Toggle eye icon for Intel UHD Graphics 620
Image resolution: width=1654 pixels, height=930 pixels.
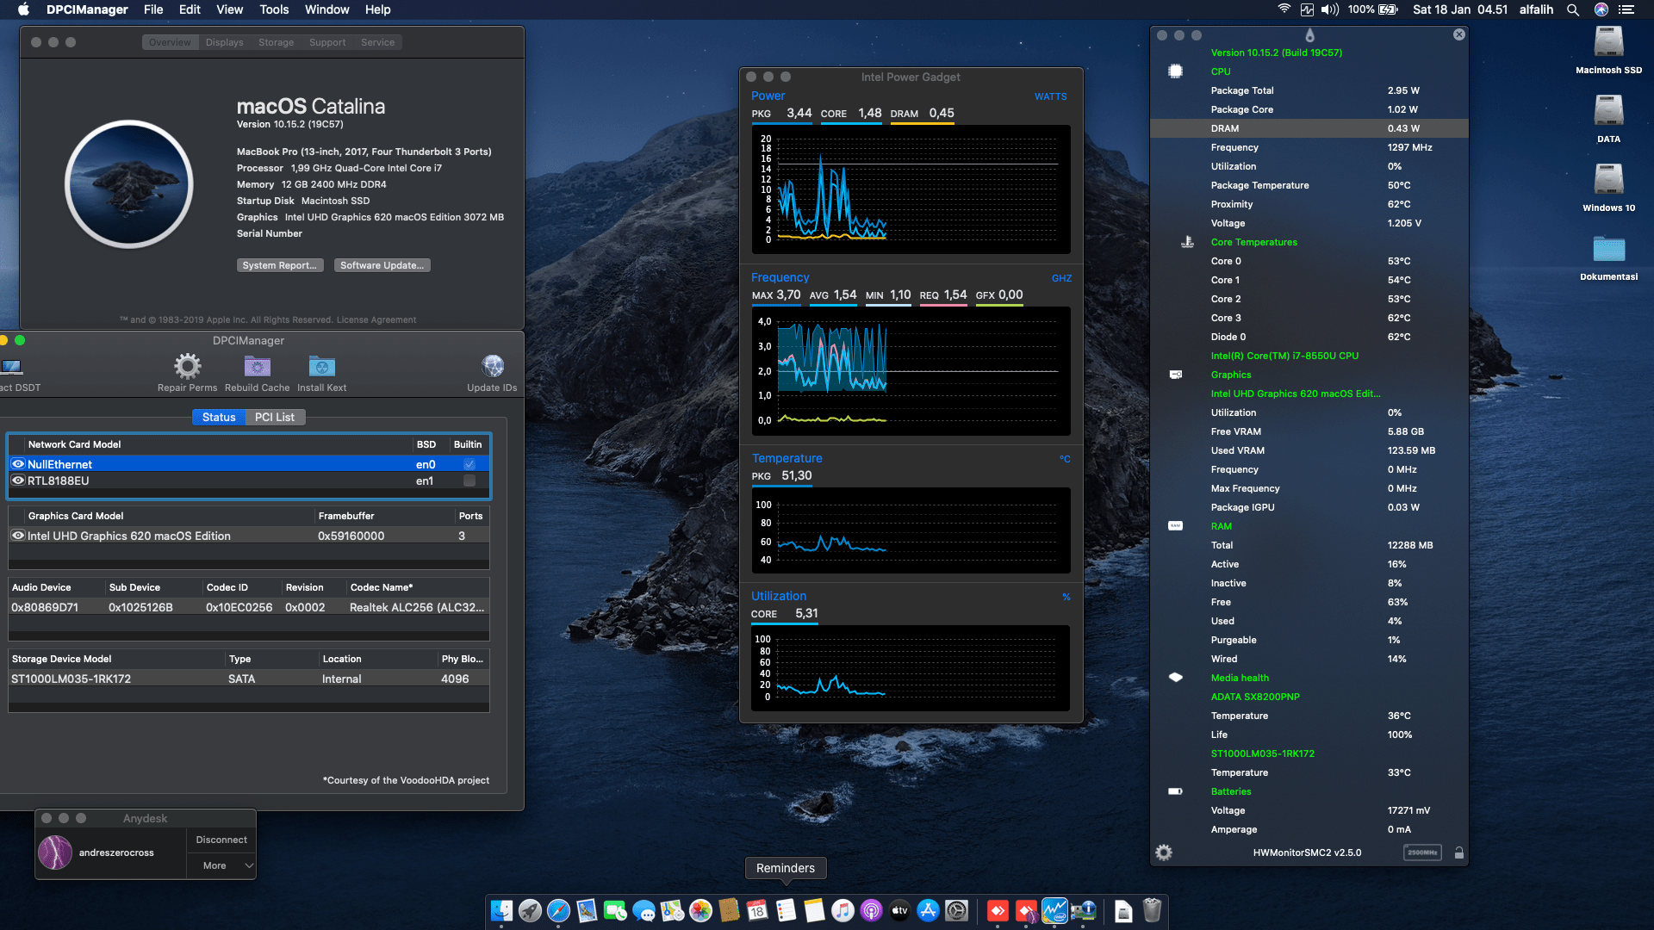(17, 536)
